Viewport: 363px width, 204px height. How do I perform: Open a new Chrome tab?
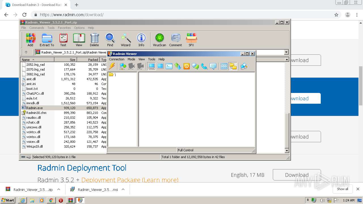click(76, 5)
